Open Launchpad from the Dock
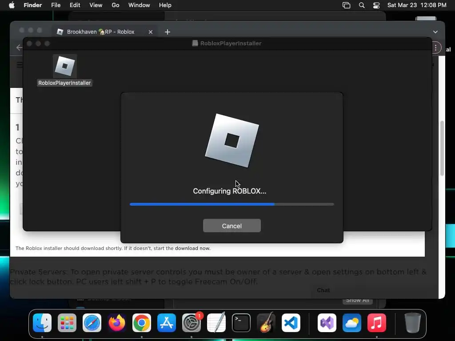Viewport: 455px width, 341px height. click(67, 323)
